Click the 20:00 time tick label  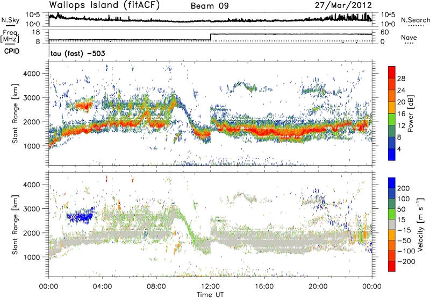pyautogui.click(x=318, y=287)
